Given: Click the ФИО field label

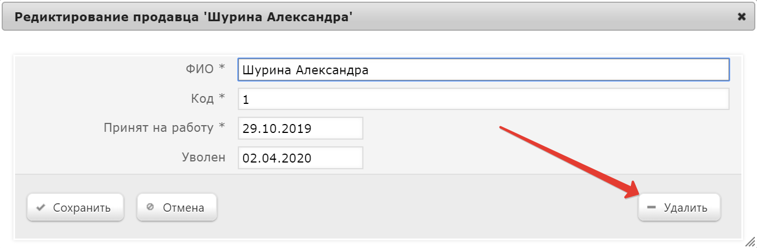Looking at the screenshot, I should 199,69.
